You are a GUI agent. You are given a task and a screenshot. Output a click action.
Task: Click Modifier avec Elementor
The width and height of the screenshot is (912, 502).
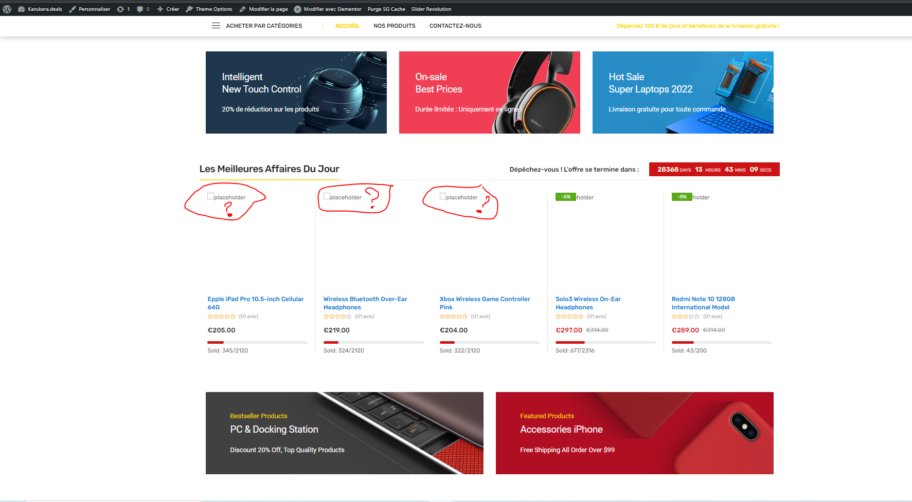[x=328, y=9]
